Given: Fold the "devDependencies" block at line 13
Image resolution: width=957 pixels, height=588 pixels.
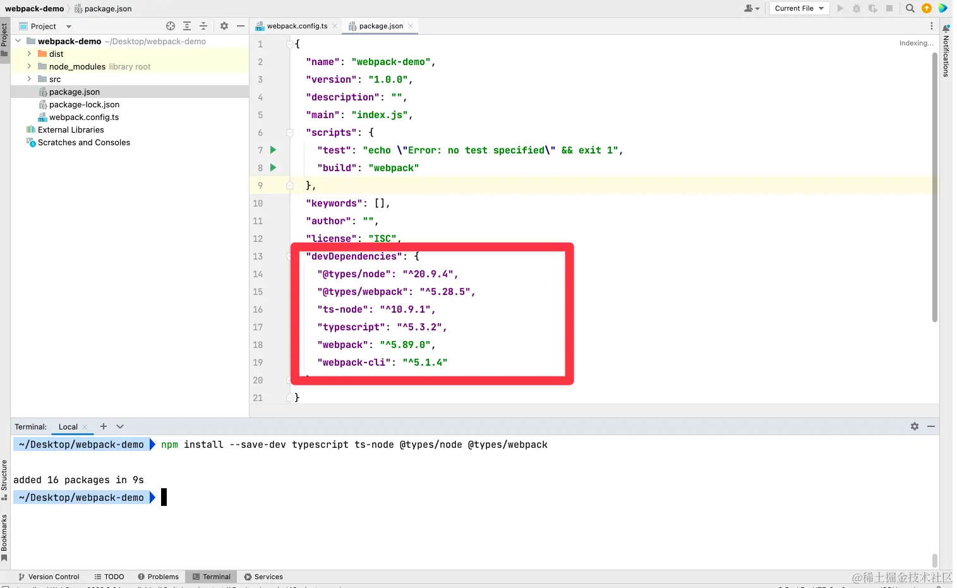Looking at the screenshot, I should [x=290, y=256].
